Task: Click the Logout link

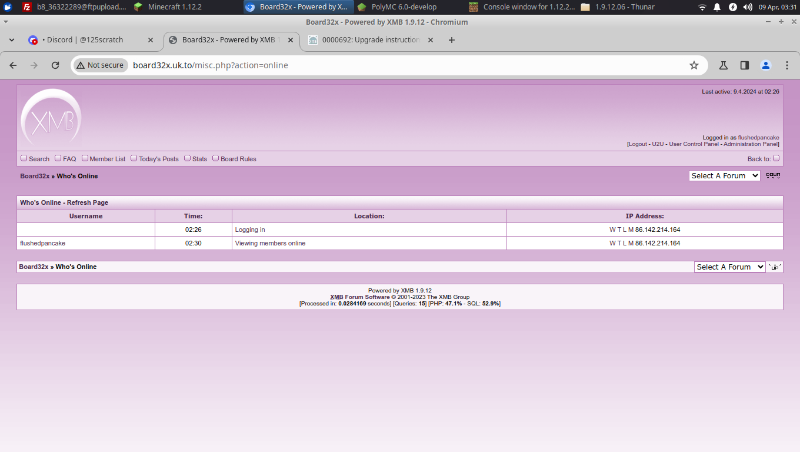Action: click(638, 144)
